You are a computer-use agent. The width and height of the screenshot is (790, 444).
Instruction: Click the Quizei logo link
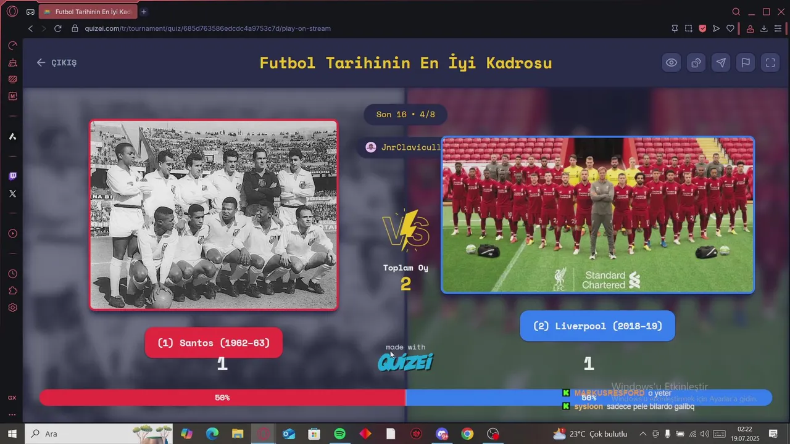(405, 361)
